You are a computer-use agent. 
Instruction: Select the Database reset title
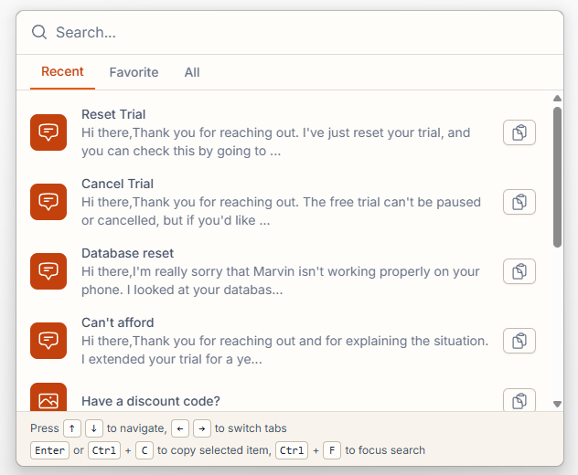127,253
